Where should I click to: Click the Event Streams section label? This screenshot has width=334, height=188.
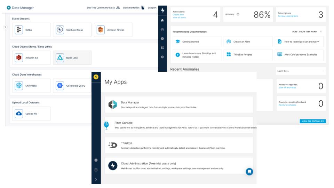coord(21,19)
